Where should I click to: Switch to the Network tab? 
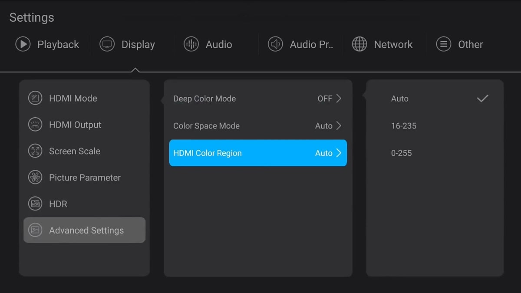(x=393, y=44)
